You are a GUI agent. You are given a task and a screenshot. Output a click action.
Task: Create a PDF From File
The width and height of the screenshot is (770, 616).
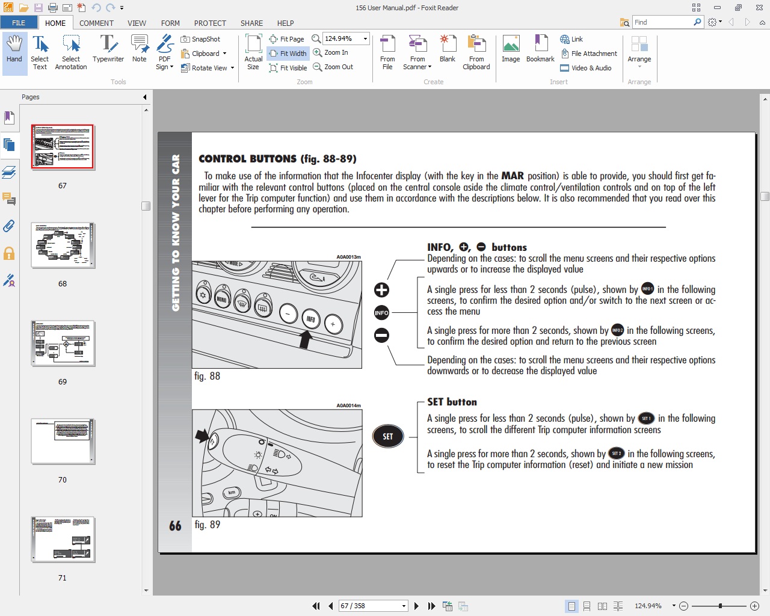tap(387, 53)
